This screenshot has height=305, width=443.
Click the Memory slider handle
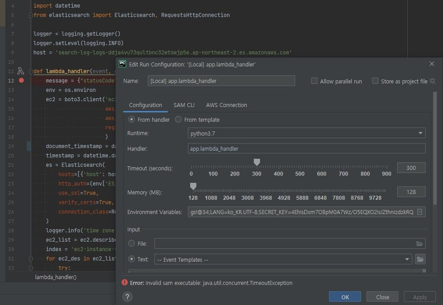(193, 186)
